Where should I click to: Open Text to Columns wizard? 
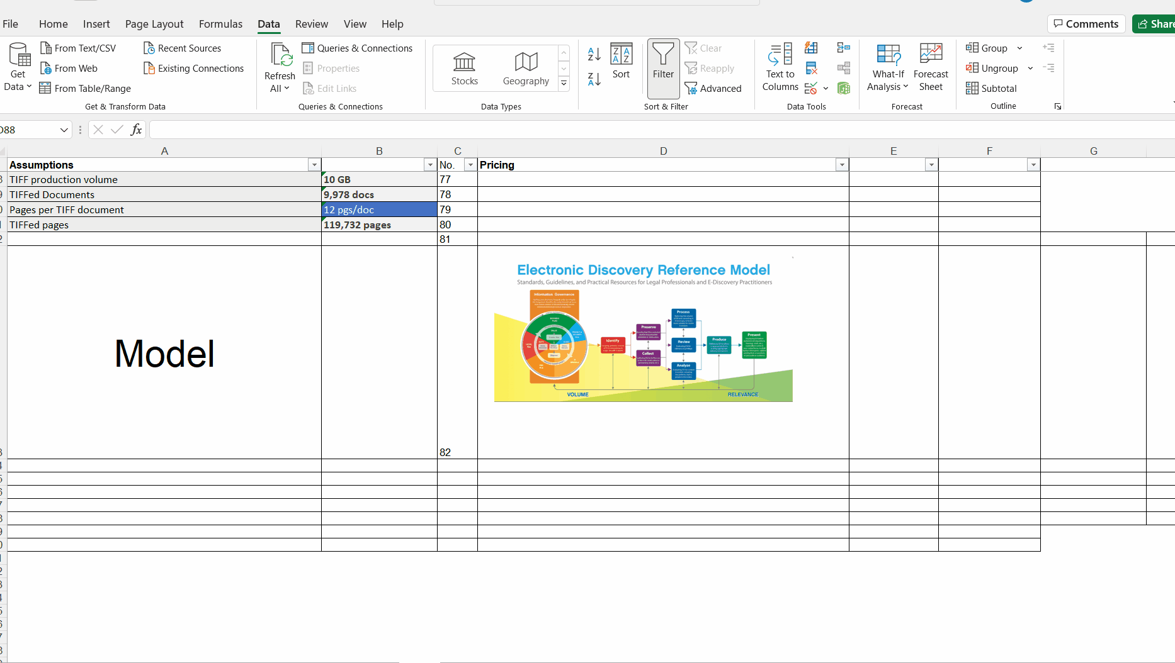781,67
